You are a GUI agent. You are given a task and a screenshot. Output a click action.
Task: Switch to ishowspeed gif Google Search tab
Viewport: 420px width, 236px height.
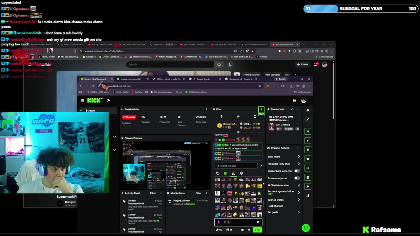[x=241, y=79]
